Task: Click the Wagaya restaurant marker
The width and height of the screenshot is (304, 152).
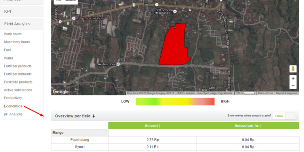Action: (157, 4)
